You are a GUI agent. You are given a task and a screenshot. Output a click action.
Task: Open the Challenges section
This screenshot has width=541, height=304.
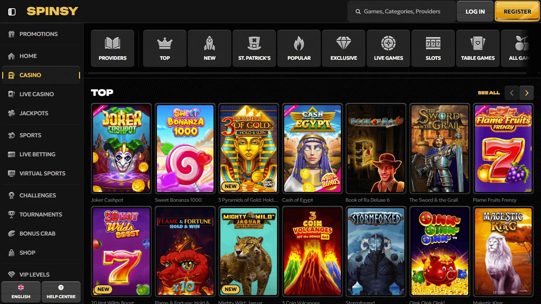click(x=37, y=195)
